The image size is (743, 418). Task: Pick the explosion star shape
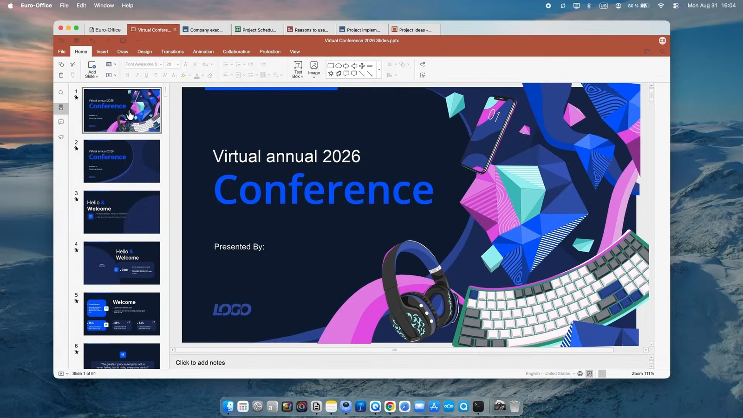331,73
